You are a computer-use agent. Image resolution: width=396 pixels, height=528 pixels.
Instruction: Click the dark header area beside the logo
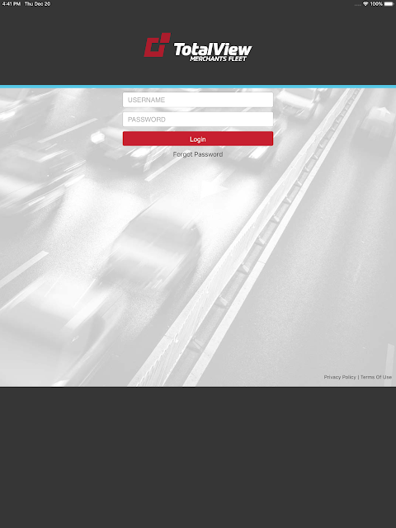tap(68, 45)
